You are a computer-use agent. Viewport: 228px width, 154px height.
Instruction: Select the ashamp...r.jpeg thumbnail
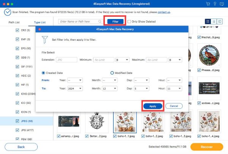[x=69, y=122]
